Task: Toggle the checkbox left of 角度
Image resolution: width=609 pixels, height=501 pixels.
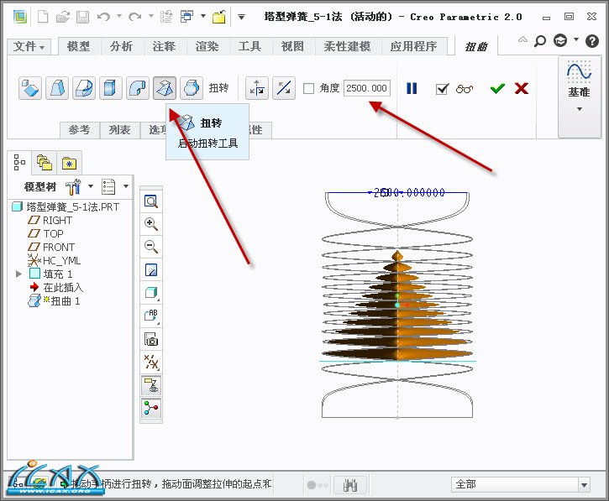Action: [x=308, y=88]
